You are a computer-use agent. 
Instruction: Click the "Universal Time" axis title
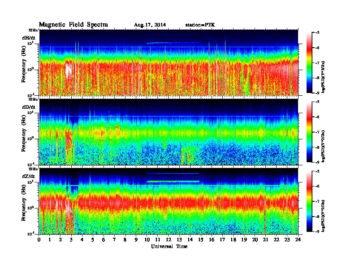coord(169,247)
